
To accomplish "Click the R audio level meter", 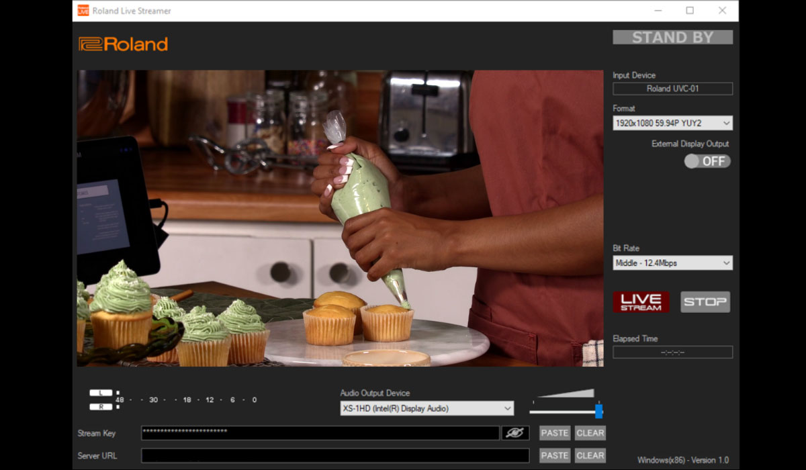I will click(x=101, y=407).
